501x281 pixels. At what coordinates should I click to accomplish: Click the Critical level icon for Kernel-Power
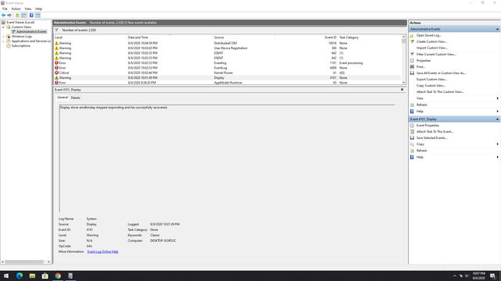pyautogui.click(x=56, y=73)
